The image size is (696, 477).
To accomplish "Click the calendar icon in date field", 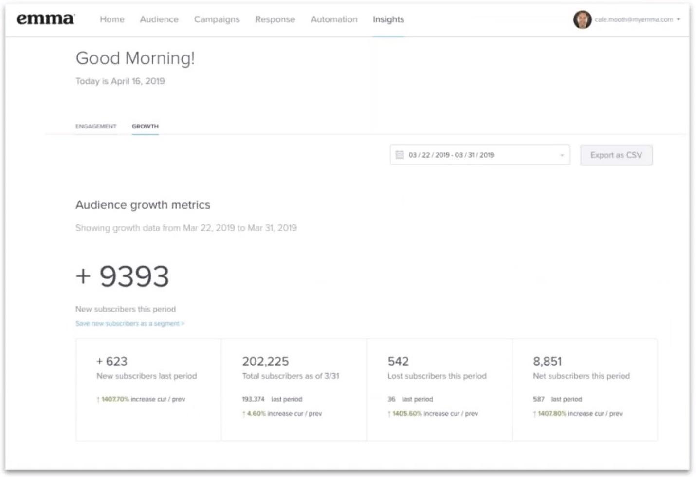I will click(400, 155).
